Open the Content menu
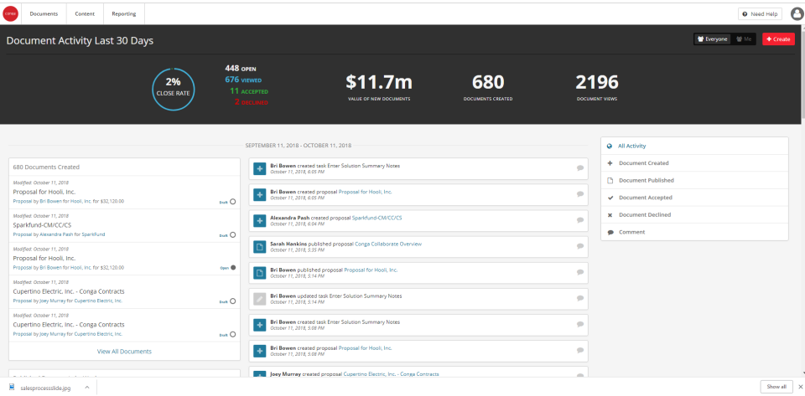Viewport: 805px width, 396px height. click(x=85, y=14)
